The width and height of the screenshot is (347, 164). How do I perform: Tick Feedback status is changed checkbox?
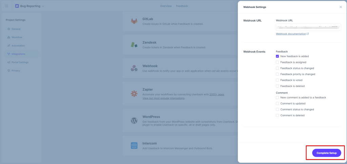278,68
